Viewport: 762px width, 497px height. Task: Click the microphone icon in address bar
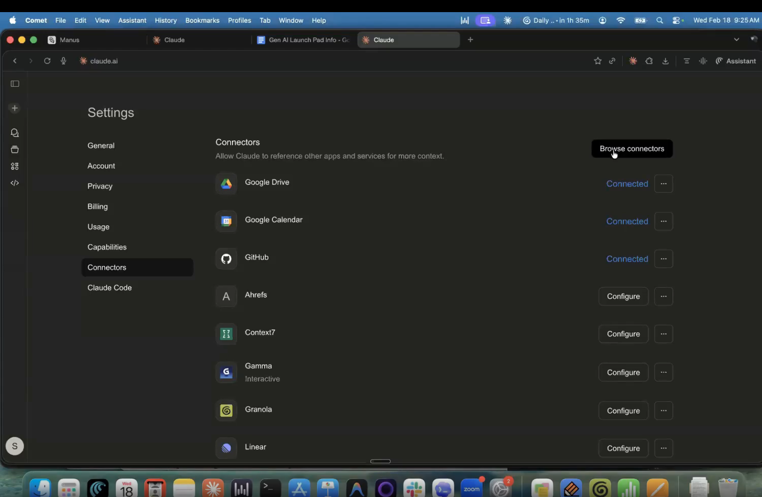click(x=63, y=61)
